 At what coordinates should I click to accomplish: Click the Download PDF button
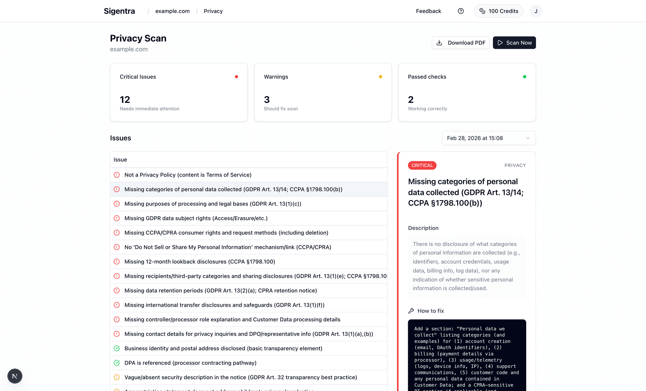click(460, 43)
